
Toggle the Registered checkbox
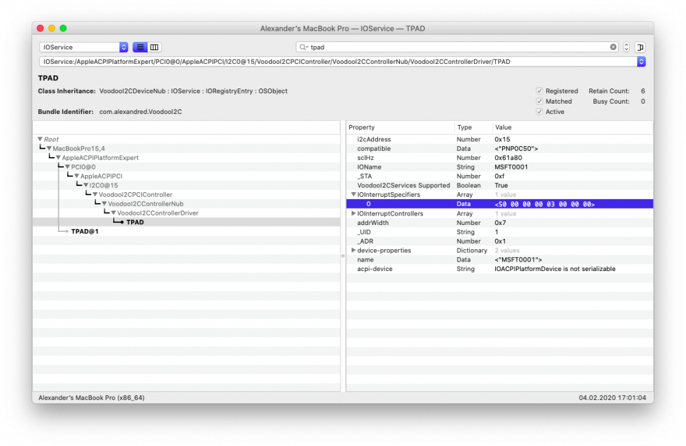tap(539, 91)
